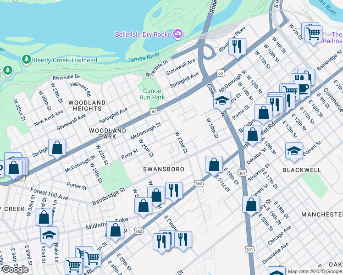Screen dimensions: 343x275
Task: Open school marker near Everett St
Action: pyautogui.click(x=294, y=151)
